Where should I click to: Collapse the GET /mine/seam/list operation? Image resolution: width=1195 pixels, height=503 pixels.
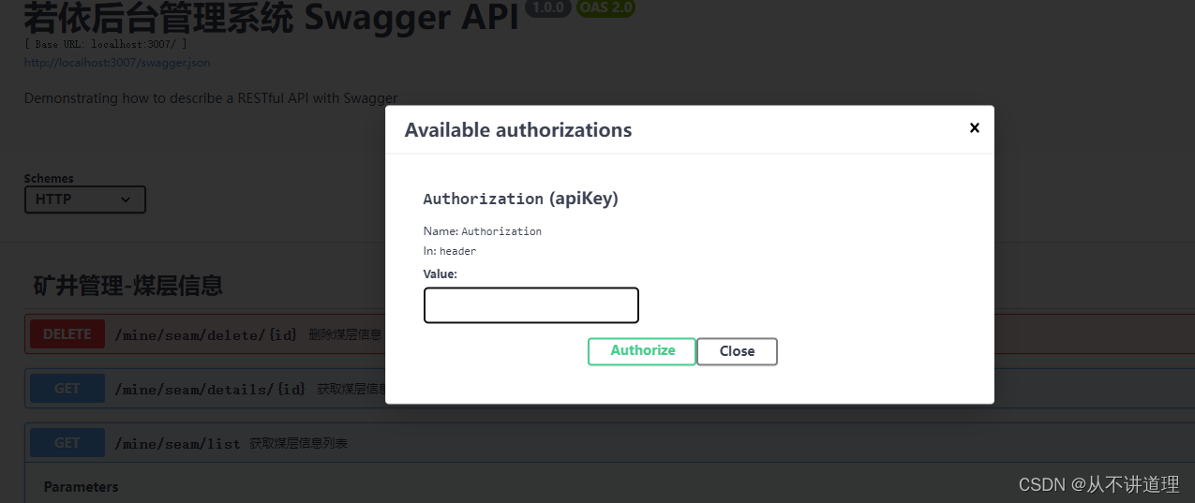(x=609, y=443)
